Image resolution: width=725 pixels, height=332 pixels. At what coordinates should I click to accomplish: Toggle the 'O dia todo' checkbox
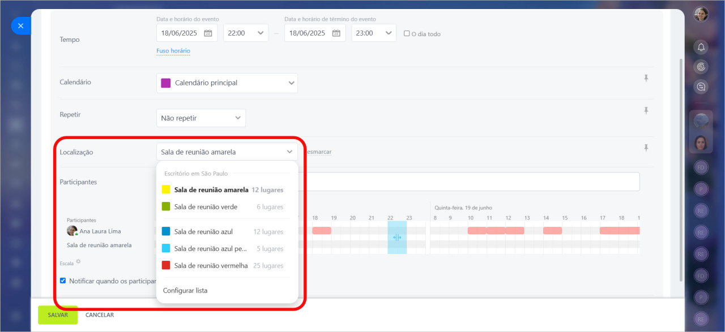[407, 33]
